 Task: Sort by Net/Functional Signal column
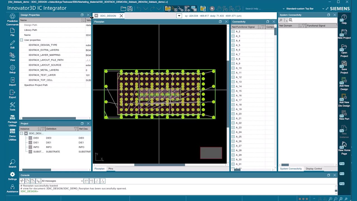[x=259, y=27]
